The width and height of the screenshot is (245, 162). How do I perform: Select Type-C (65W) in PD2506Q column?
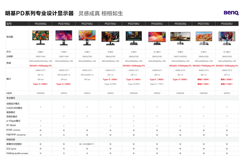click(41, 84)
